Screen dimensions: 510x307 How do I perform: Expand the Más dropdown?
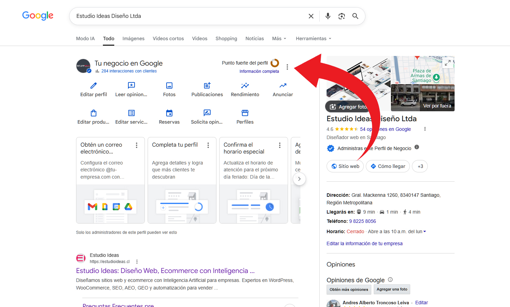pos(279,38)
